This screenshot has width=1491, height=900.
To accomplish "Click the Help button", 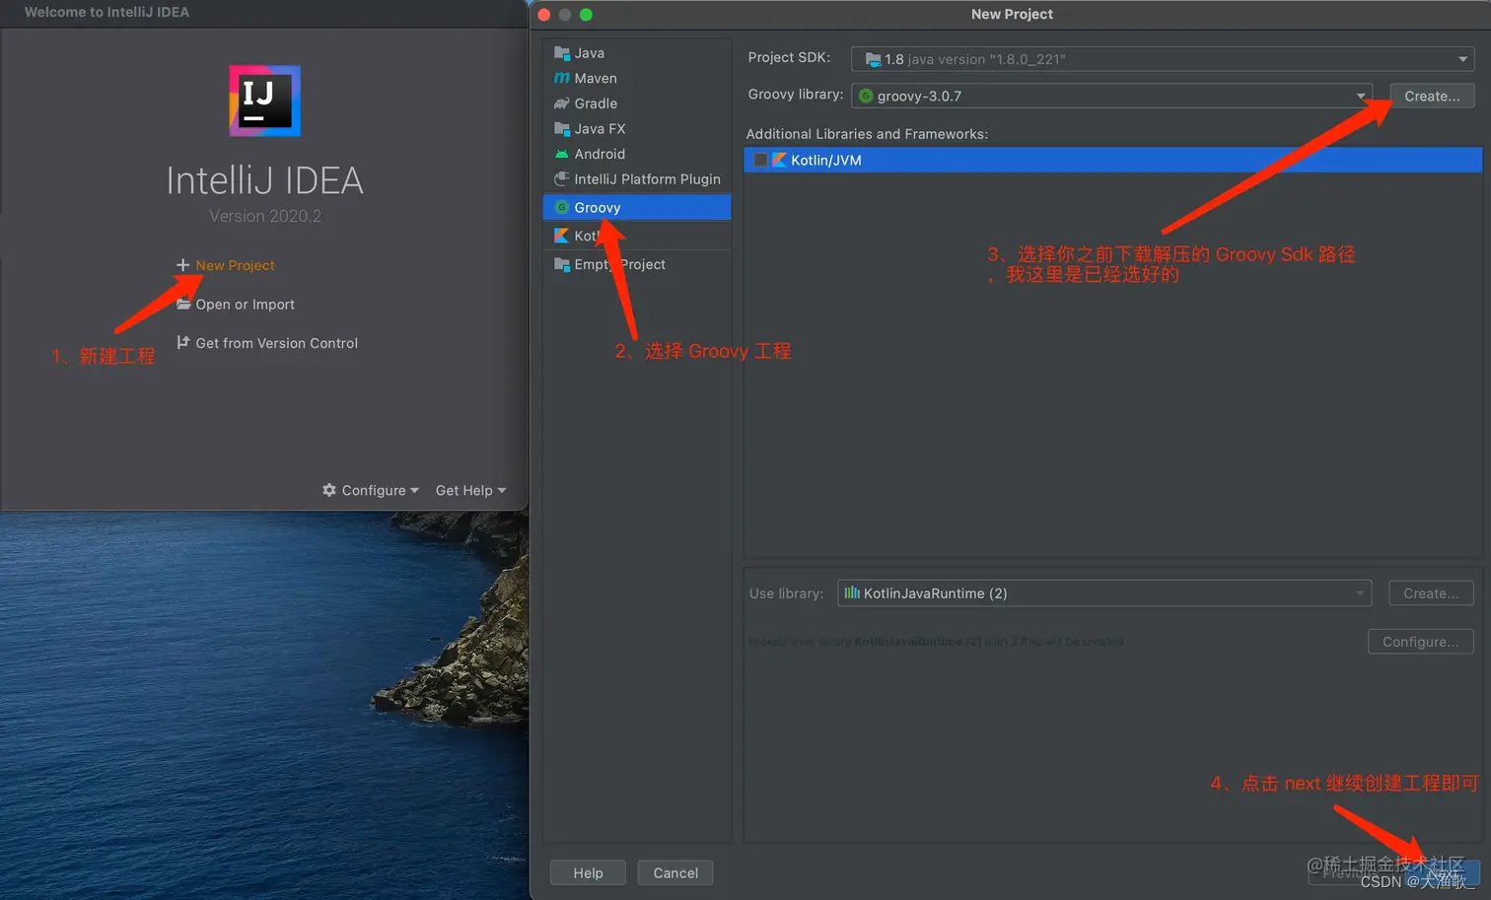I will [588, 872].
